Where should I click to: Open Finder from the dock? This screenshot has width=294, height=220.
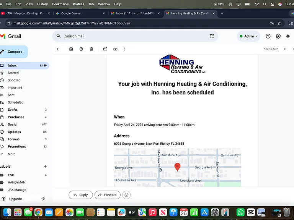(x=7, y=212)
